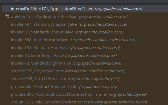Select the invoke:197 StandardWrapperValve frame
Image resolution: width=168 pixels, height=105 pixels.
pyautogui.click(x=85, y=24)
